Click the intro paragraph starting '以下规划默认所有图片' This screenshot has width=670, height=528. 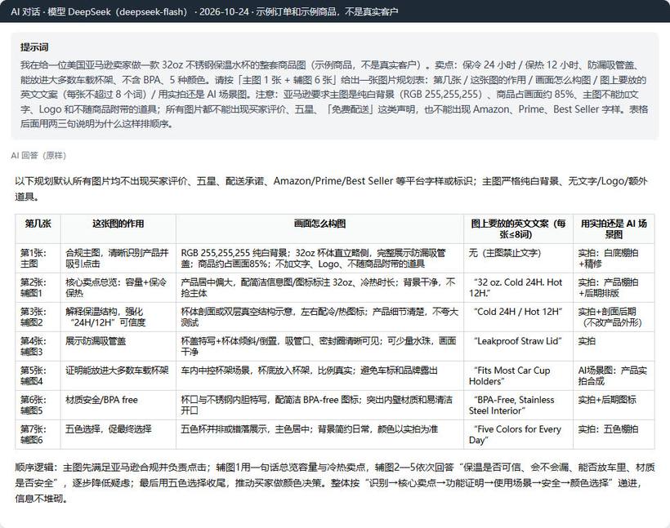(331, 189)
